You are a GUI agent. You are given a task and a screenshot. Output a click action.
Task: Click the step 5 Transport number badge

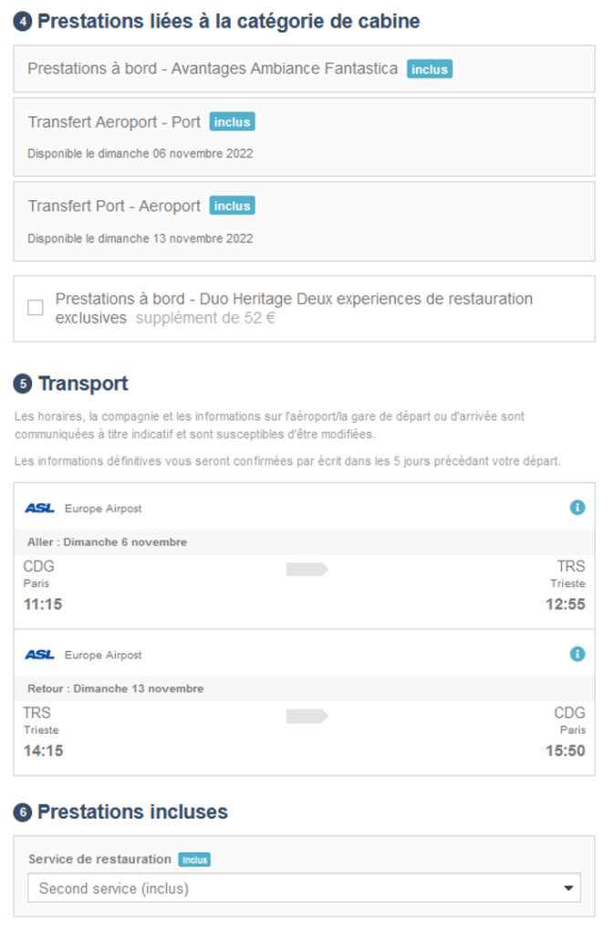click(x=22, y=383)
